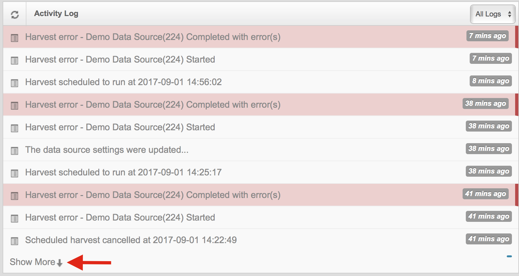This screenshot has width=519, height=276.
Task: Open the All Logs filter dropdown
Action: [493, 14]
